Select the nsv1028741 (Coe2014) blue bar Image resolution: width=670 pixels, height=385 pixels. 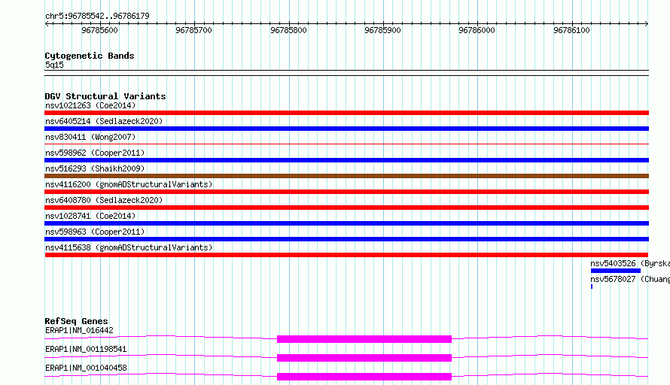[x=346, y=223]
